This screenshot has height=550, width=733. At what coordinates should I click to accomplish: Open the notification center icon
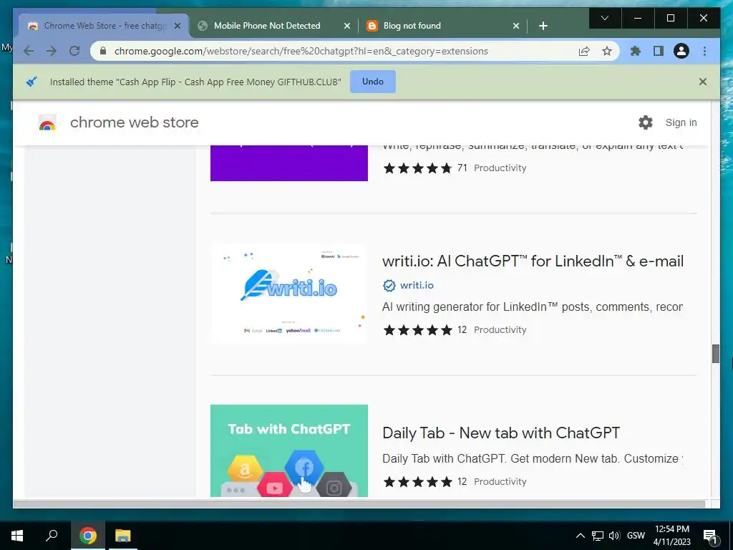coord(711,536)
